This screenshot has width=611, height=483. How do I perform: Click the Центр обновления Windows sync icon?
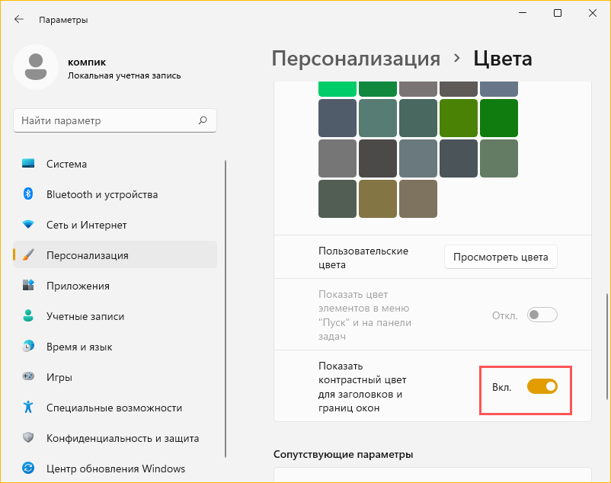[28, 468]
